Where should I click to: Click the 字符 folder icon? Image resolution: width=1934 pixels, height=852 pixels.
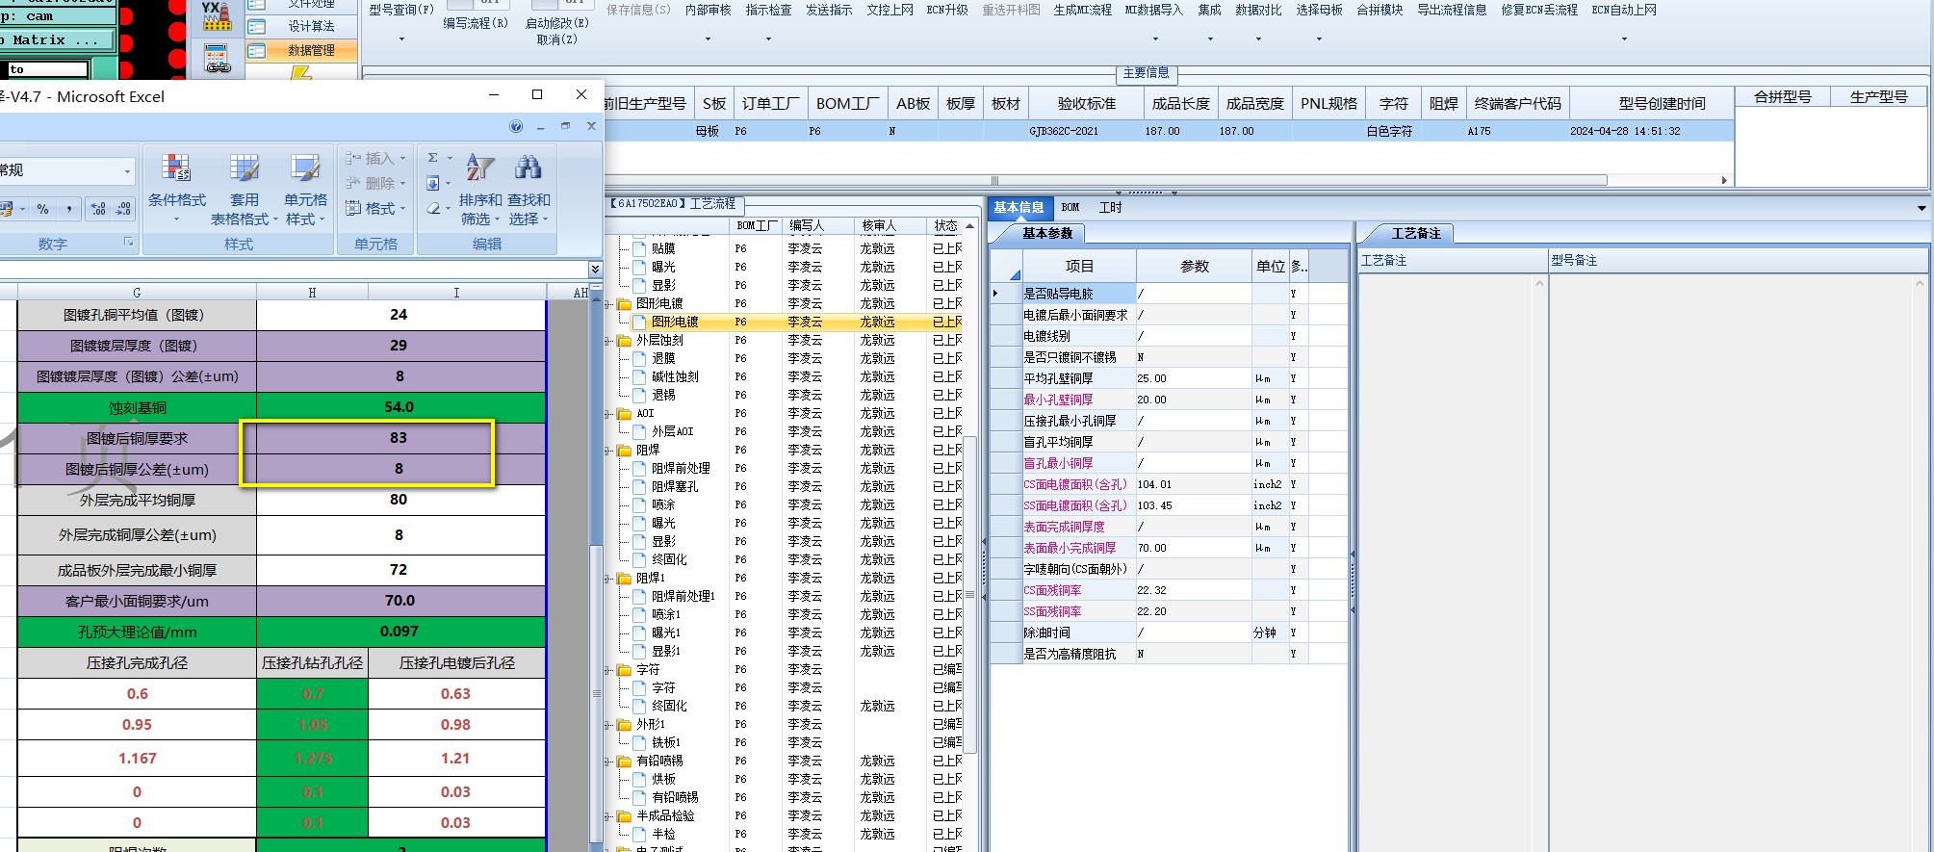click(x=624, y=670)
